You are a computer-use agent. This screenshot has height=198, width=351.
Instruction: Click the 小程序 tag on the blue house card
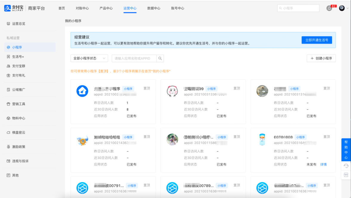(x=128, y=89)
